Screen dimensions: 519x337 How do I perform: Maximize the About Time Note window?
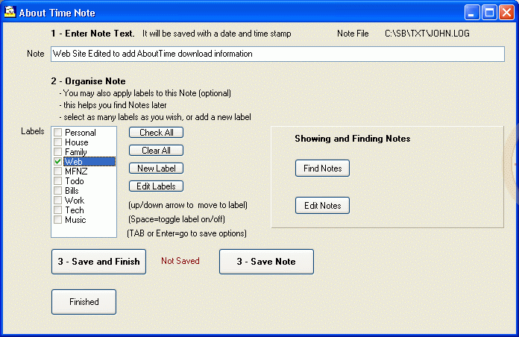[x=489, y=13]
